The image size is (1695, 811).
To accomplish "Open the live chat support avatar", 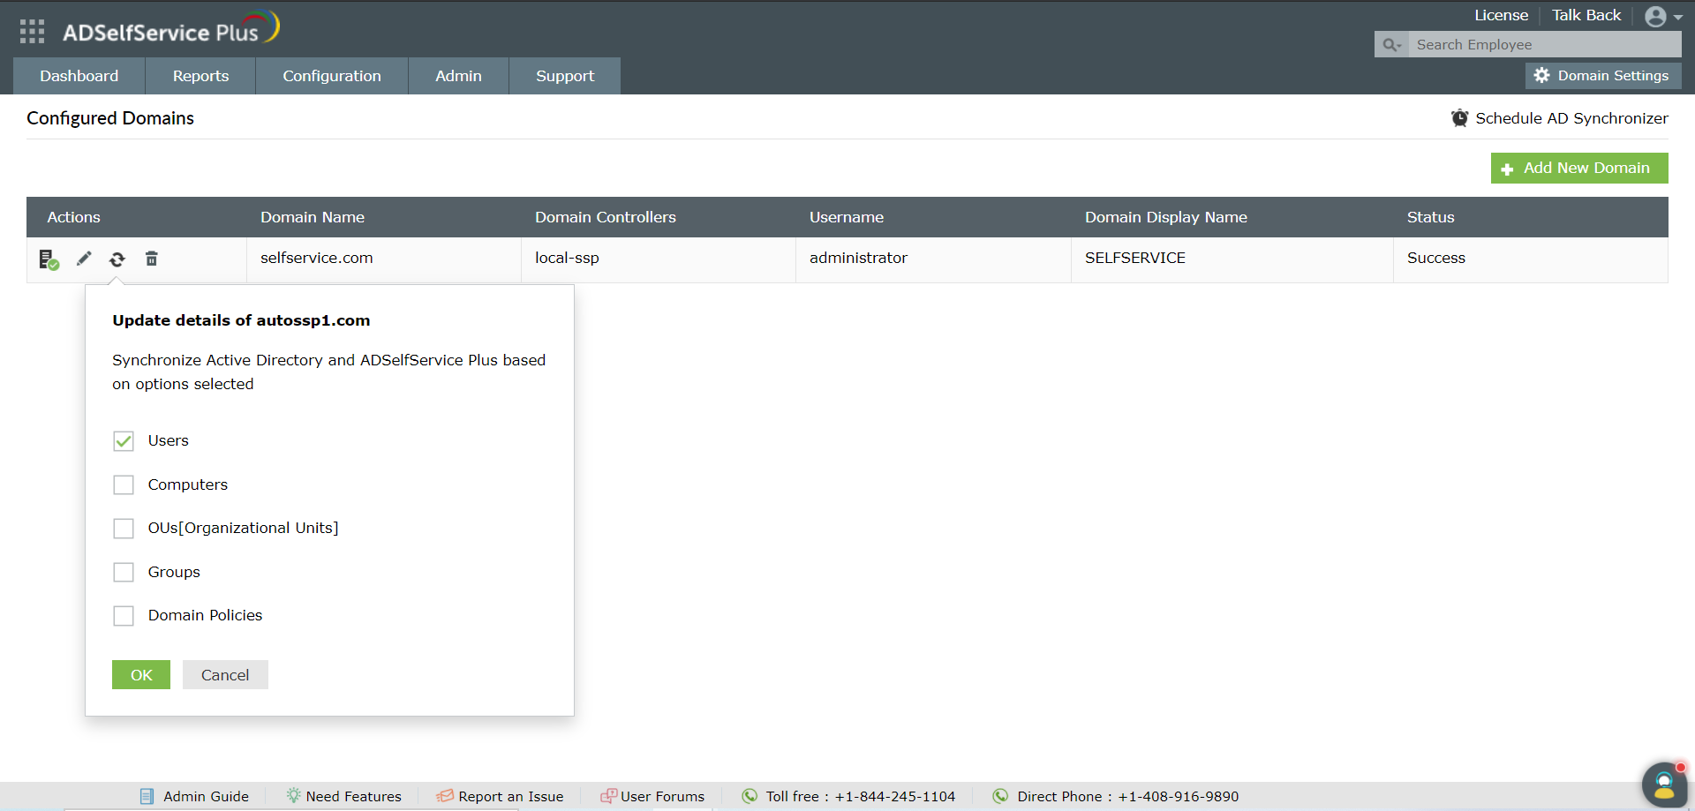I will [x=1664, y=784].
